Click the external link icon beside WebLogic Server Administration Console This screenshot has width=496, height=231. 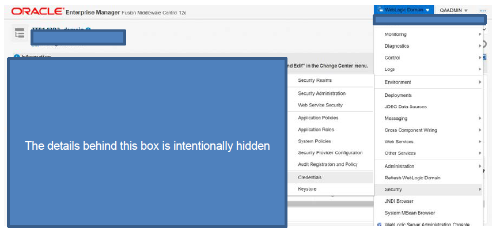click(x=379, y=225)
